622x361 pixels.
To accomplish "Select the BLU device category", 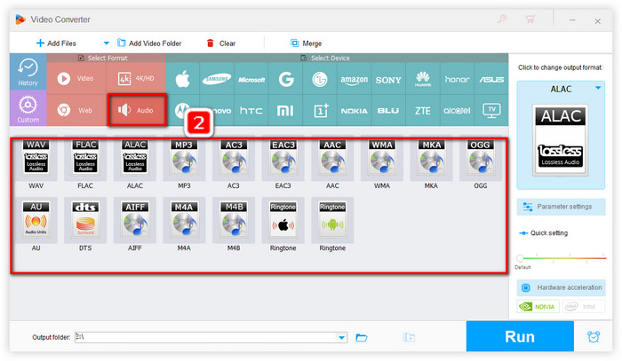I will tap(388, 111).
